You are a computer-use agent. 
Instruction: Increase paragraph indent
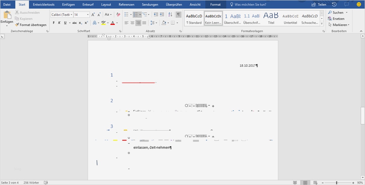(x=162, y=15)
